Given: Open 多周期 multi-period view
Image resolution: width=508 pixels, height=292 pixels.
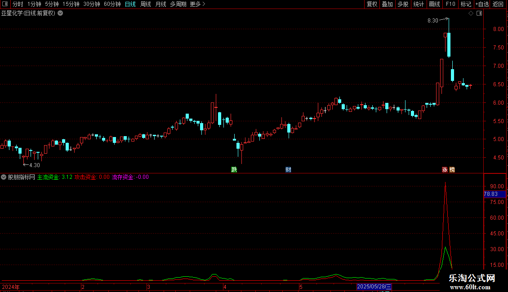Looking at the screenshot, I should (178, 4).
